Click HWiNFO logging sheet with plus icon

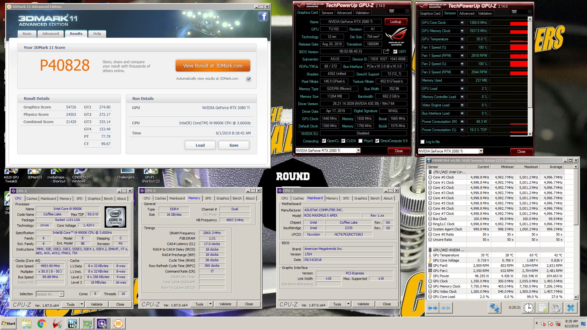point(543,308)
